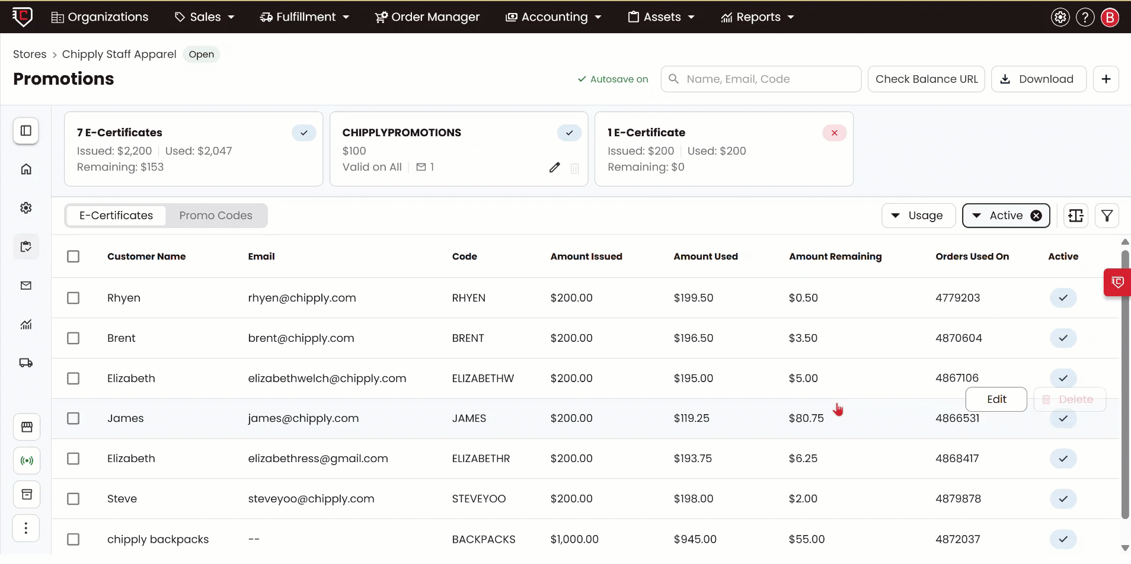Tick the select-all header checkbox
The height and width of the screenshot is (564, 1131).
74,257
